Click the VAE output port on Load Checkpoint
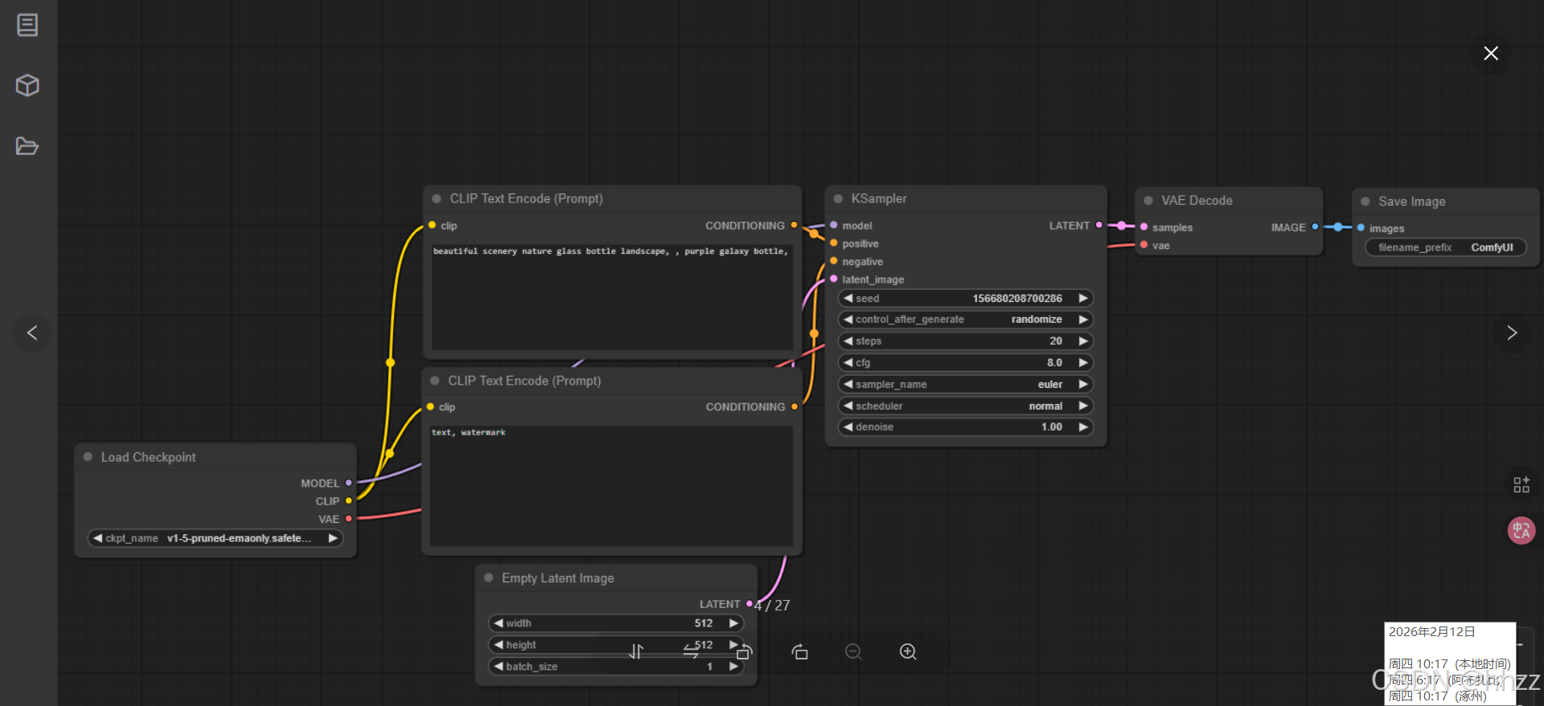The height and width of the screenshot is (706, 1544). pos(348,519)
